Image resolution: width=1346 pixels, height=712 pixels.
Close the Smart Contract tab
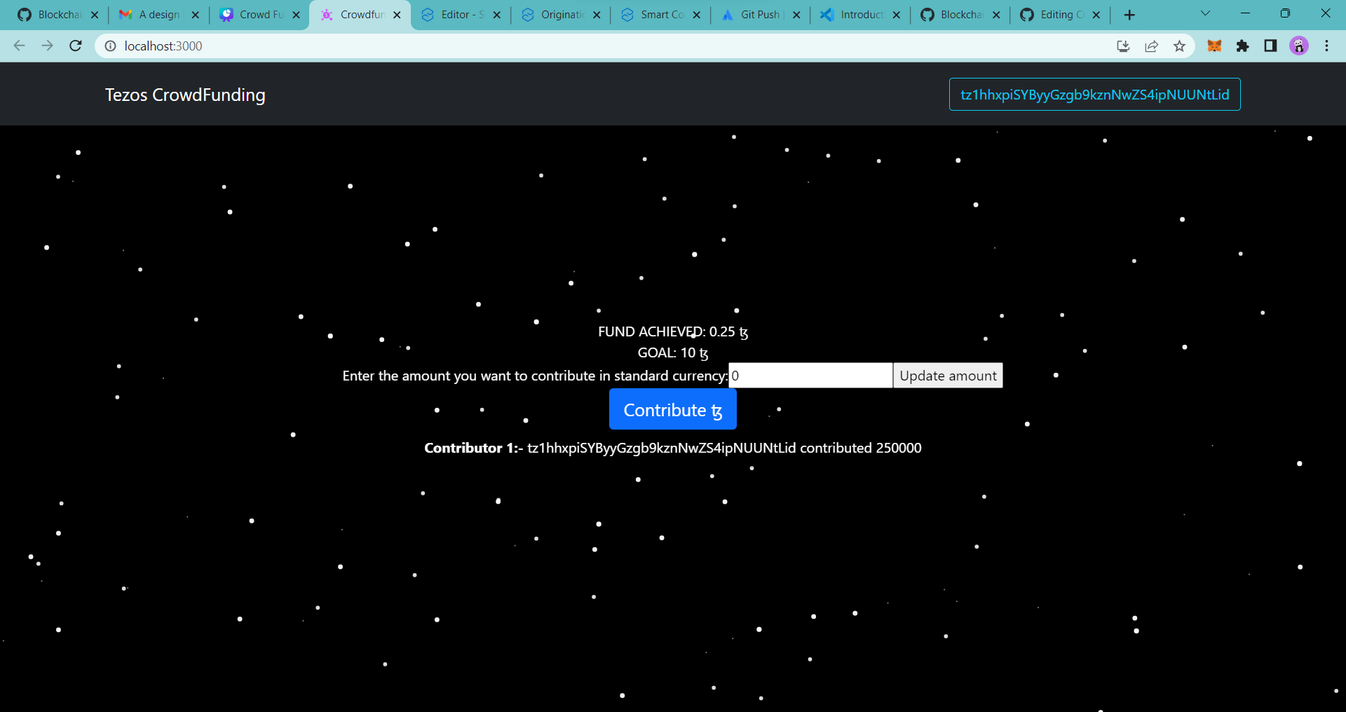pyautogui.click(x=696, y=14)
